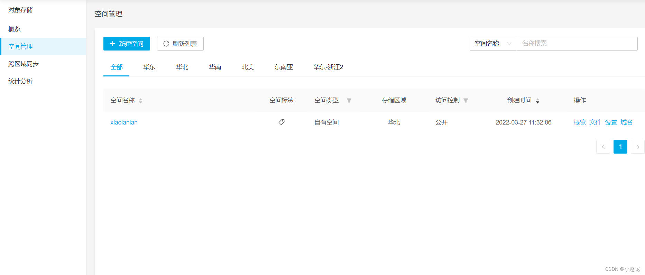
Task: Select 空间管理 in the sidebar
Action: pyautogui.click(x=43, y=47)
